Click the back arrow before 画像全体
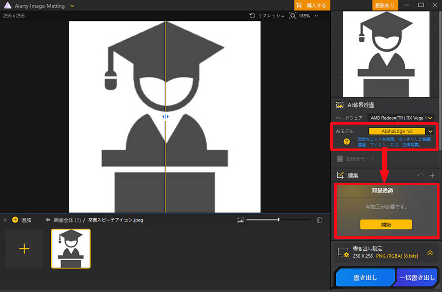This screenshot has height=292, width=442. tap(48, 220)
